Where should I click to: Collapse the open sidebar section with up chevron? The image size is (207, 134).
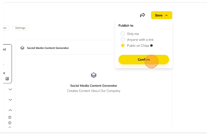(x=10, y=110)
